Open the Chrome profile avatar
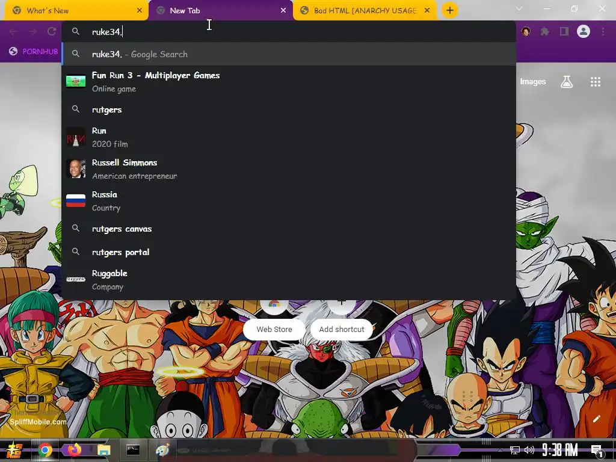This screenshot has width=616, height=462. [x=584, y=31]
